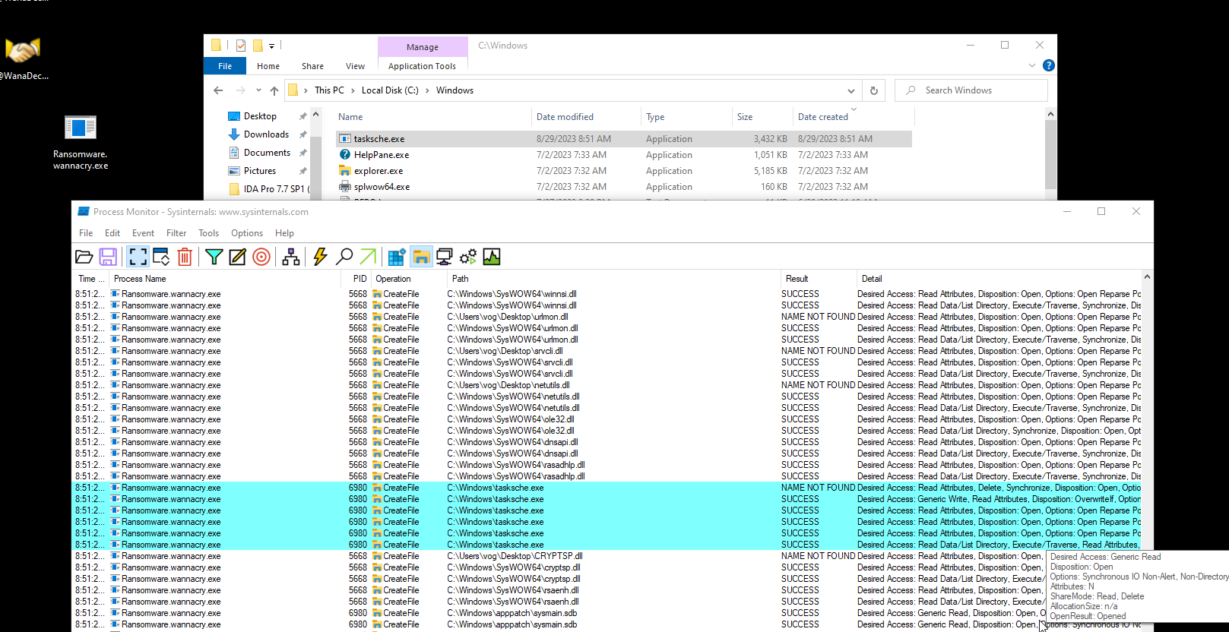
Task: Toggle Show Process and Thread Activity icon
Action: point(468,257)
